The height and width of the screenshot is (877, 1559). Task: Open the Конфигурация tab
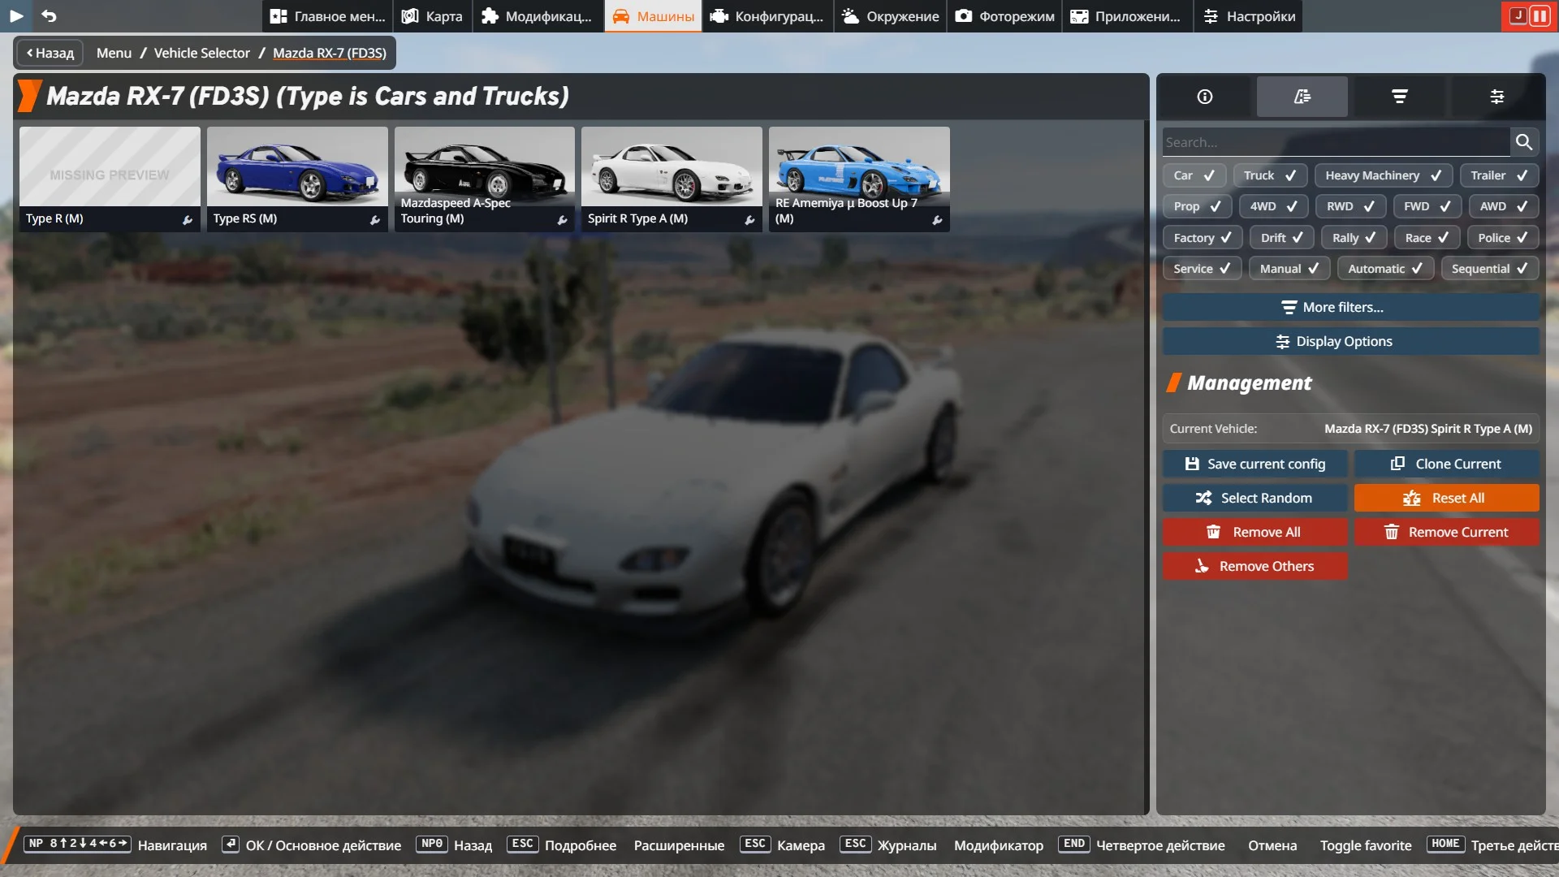pos(767,16)
